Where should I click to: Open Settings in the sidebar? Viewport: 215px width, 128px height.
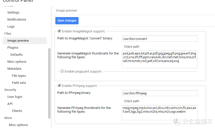[x=13, y=12]
